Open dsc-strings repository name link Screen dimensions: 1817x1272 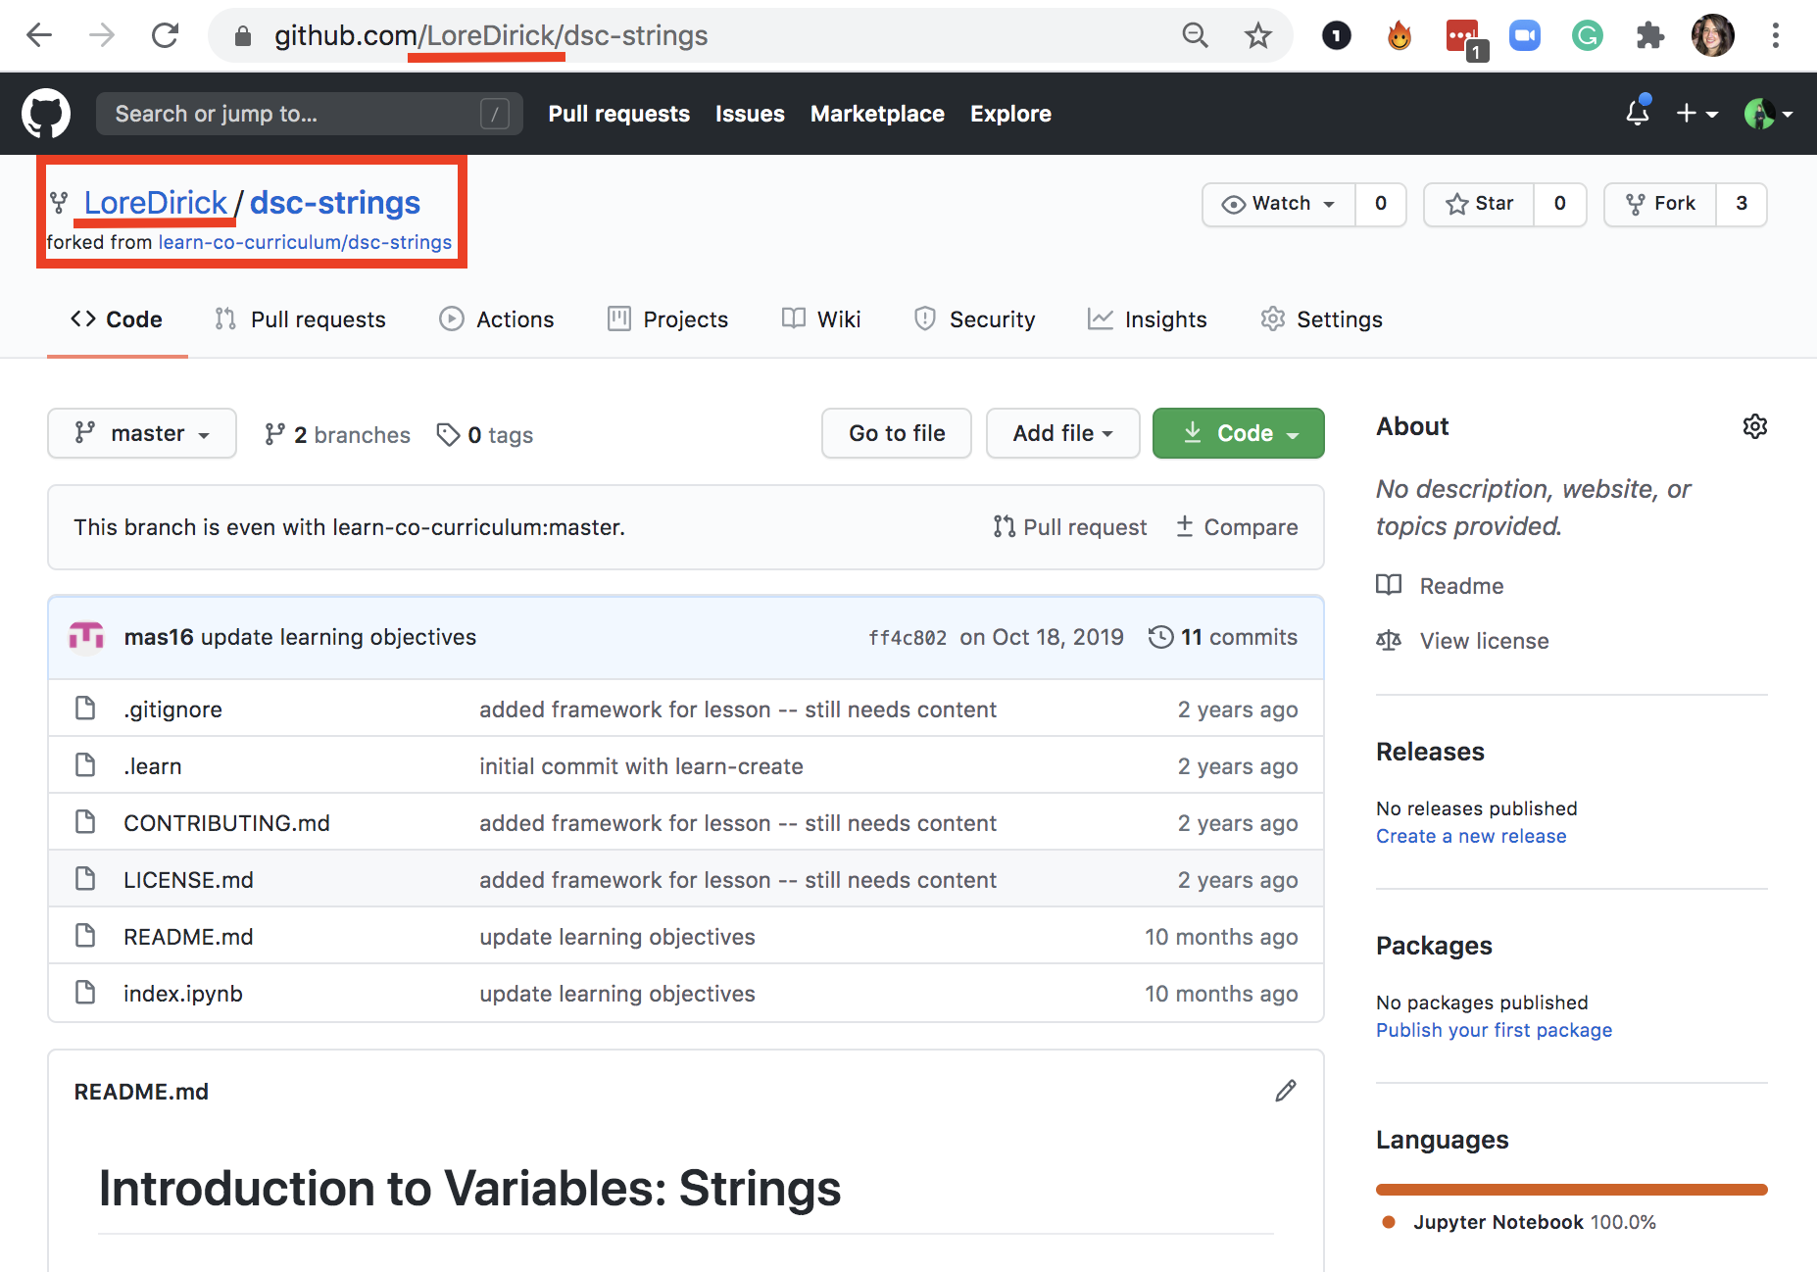coord(334,203)
